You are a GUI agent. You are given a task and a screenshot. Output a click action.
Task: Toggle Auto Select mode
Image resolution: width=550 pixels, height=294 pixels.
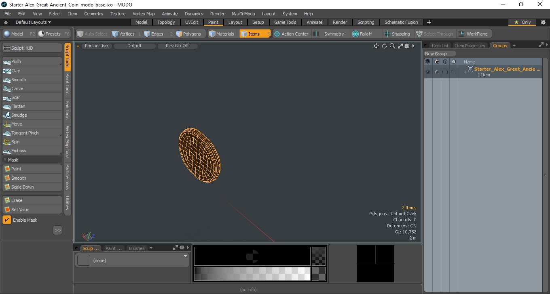92,34
